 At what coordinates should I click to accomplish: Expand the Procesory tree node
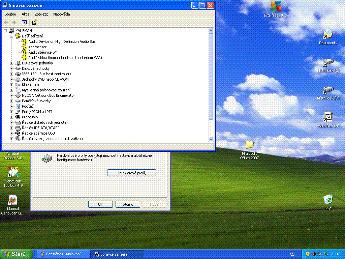pyautogui.click(x=12, y=117)
